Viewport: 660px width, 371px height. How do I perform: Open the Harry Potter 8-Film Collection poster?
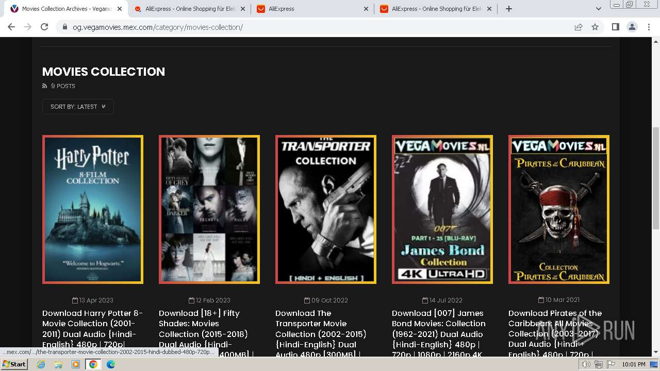pos(93,209)
